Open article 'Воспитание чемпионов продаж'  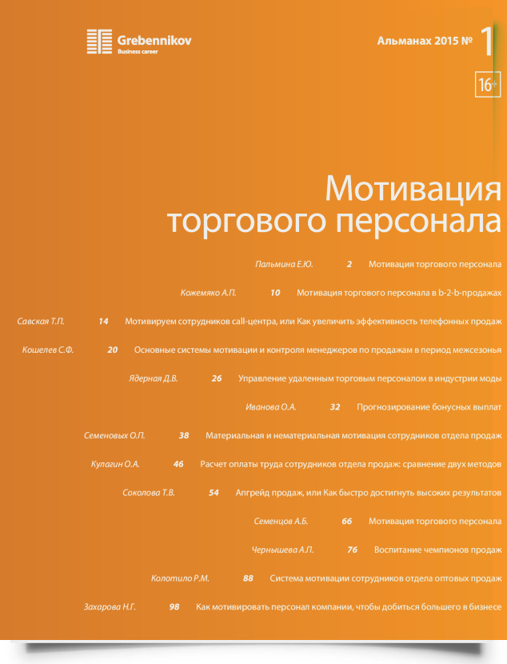(438, 550)
